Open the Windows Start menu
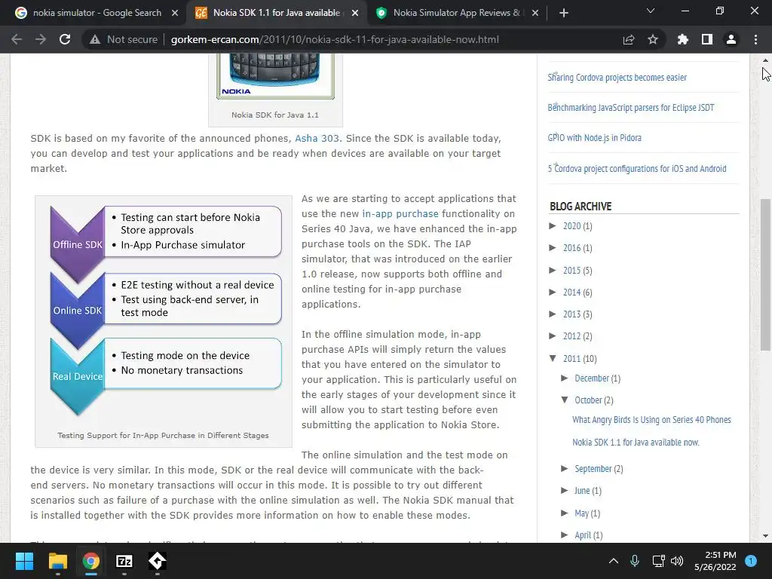The image size is (772, 579). (x=24, y=561)
